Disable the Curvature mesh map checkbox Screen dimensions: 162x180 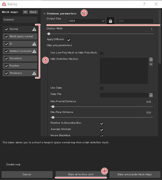point(7,58)
